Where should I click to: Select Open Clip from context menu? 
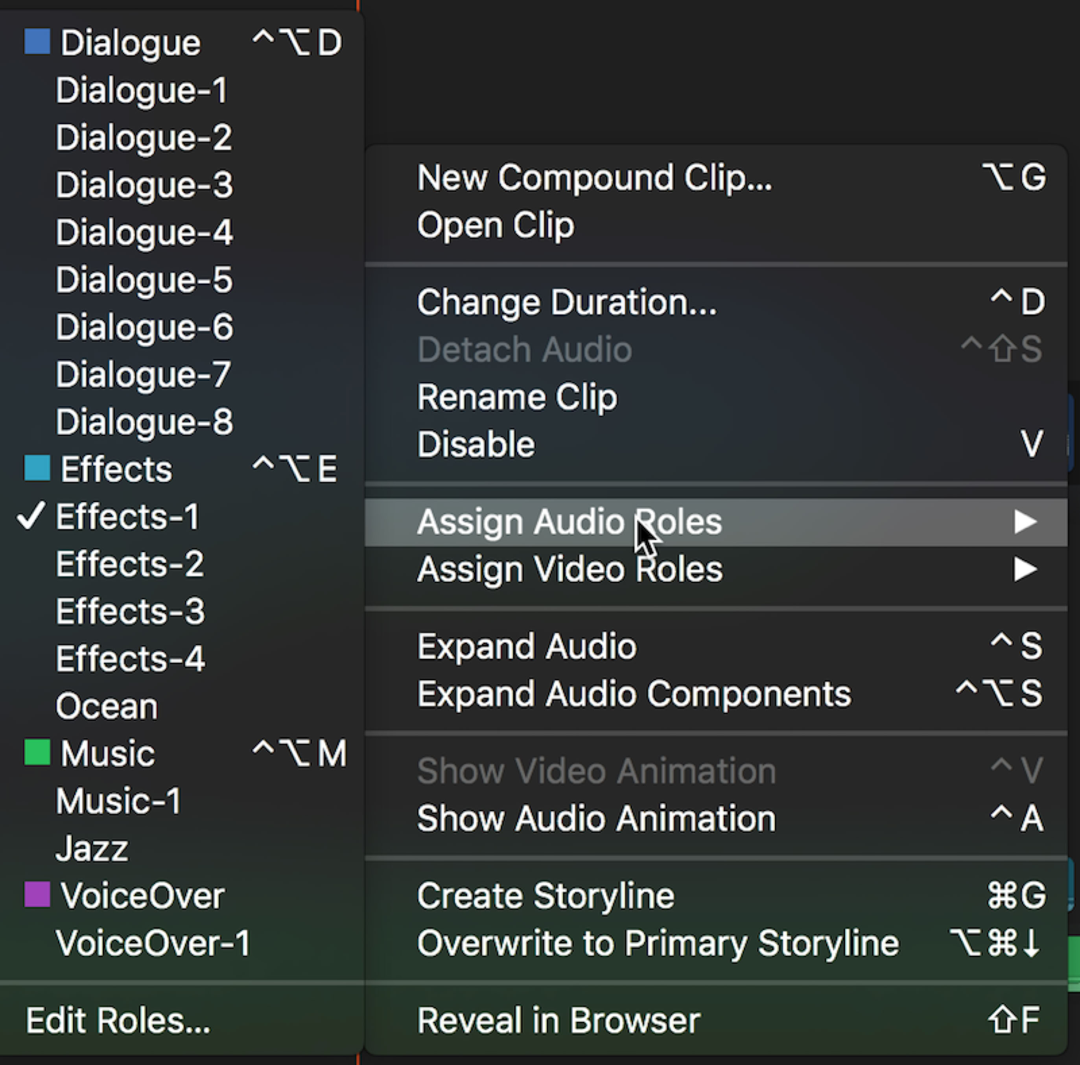pos(495,225)
